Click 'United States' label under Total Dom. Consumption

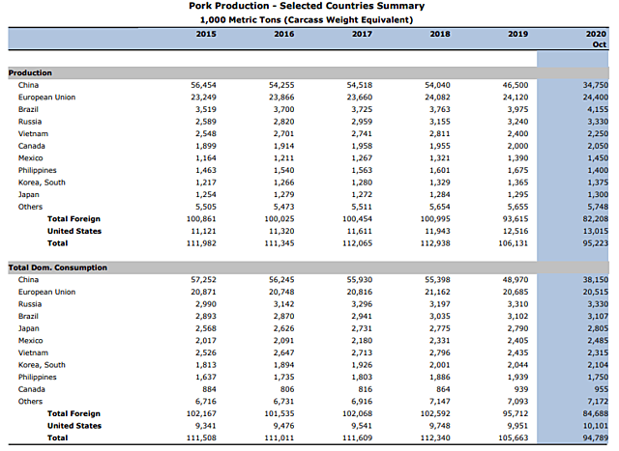tap(74, 426)
